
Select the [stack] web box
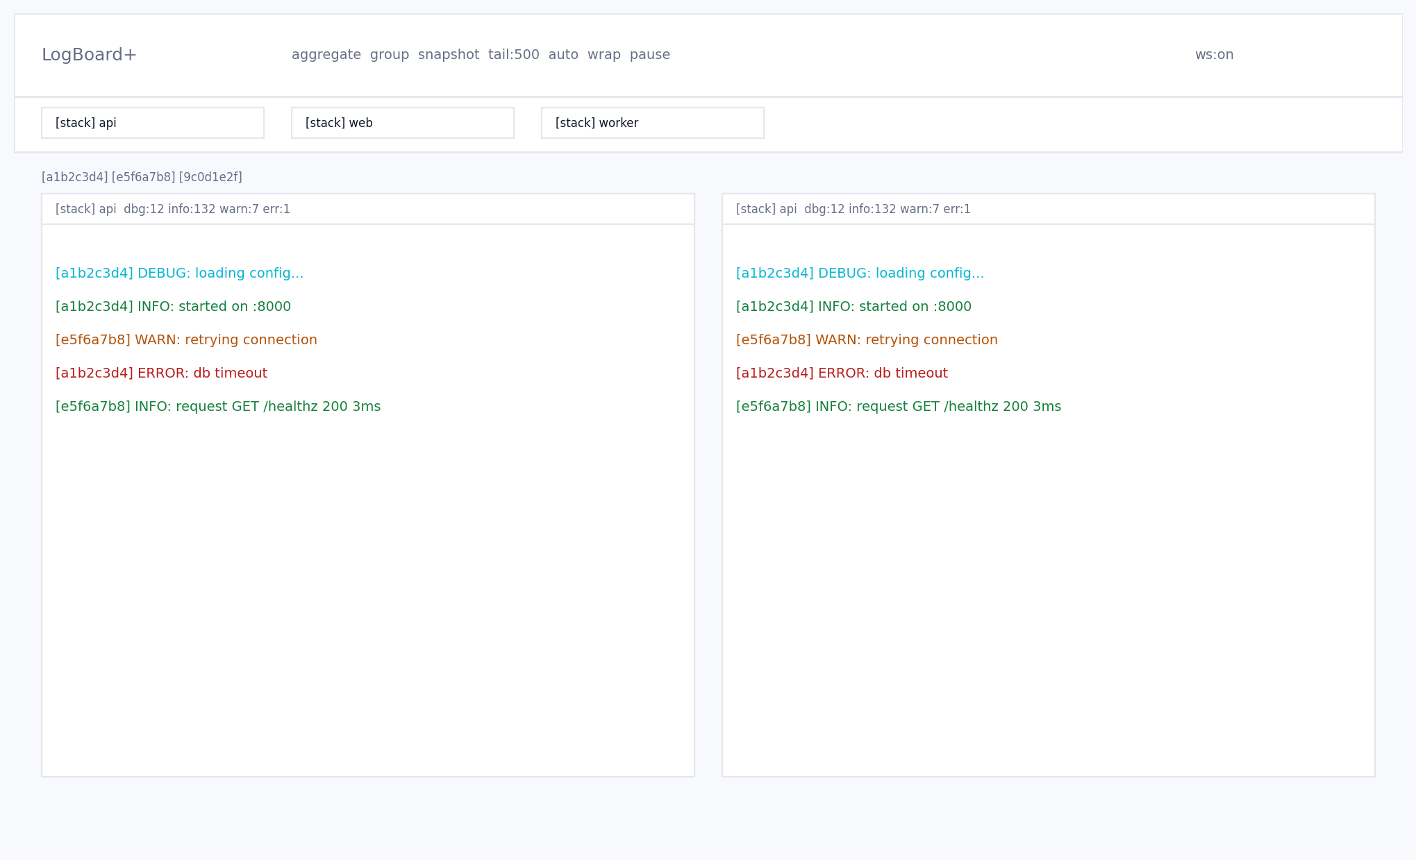point(402,123)
